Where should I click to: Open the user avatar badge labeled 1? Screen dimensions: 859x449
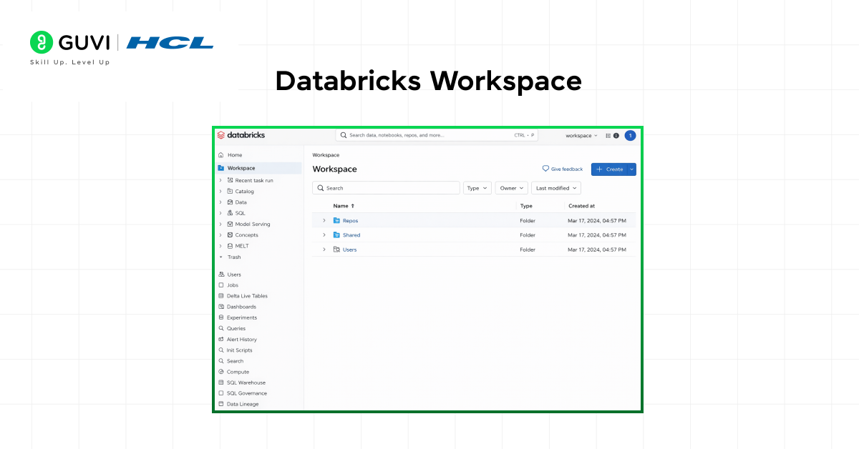point(630,135)
